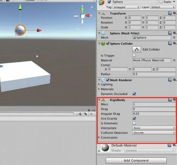Viewport: 177px width, 165px height.
Task: Click the Default-Material preview sphere thumbnail
Action: click(105, 148)
